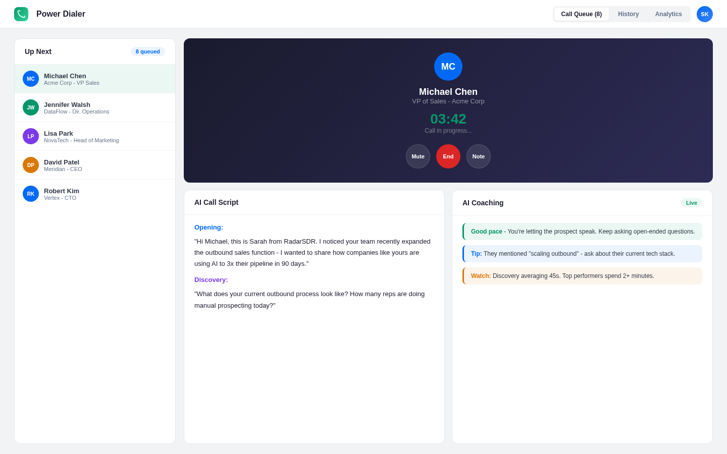Click the Opening: script label
The height and width of the screenshot is (454, 727).
click(x=209, y=228)
